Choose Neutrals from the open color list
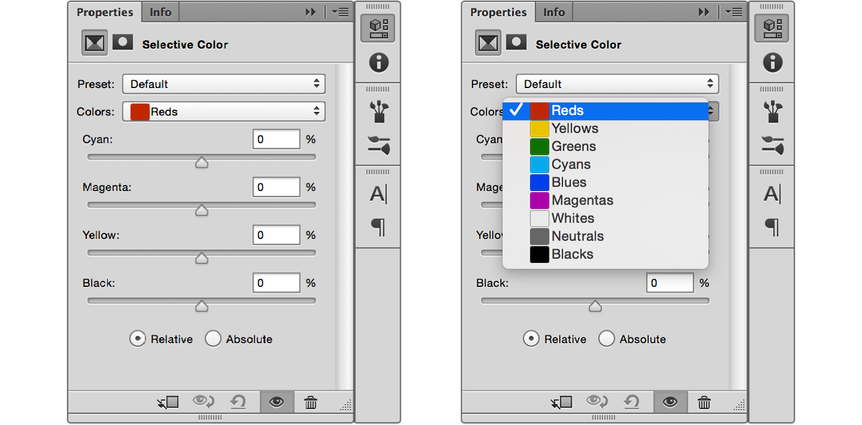The height and width of the screenshot is (425, 862). (577, 237)
